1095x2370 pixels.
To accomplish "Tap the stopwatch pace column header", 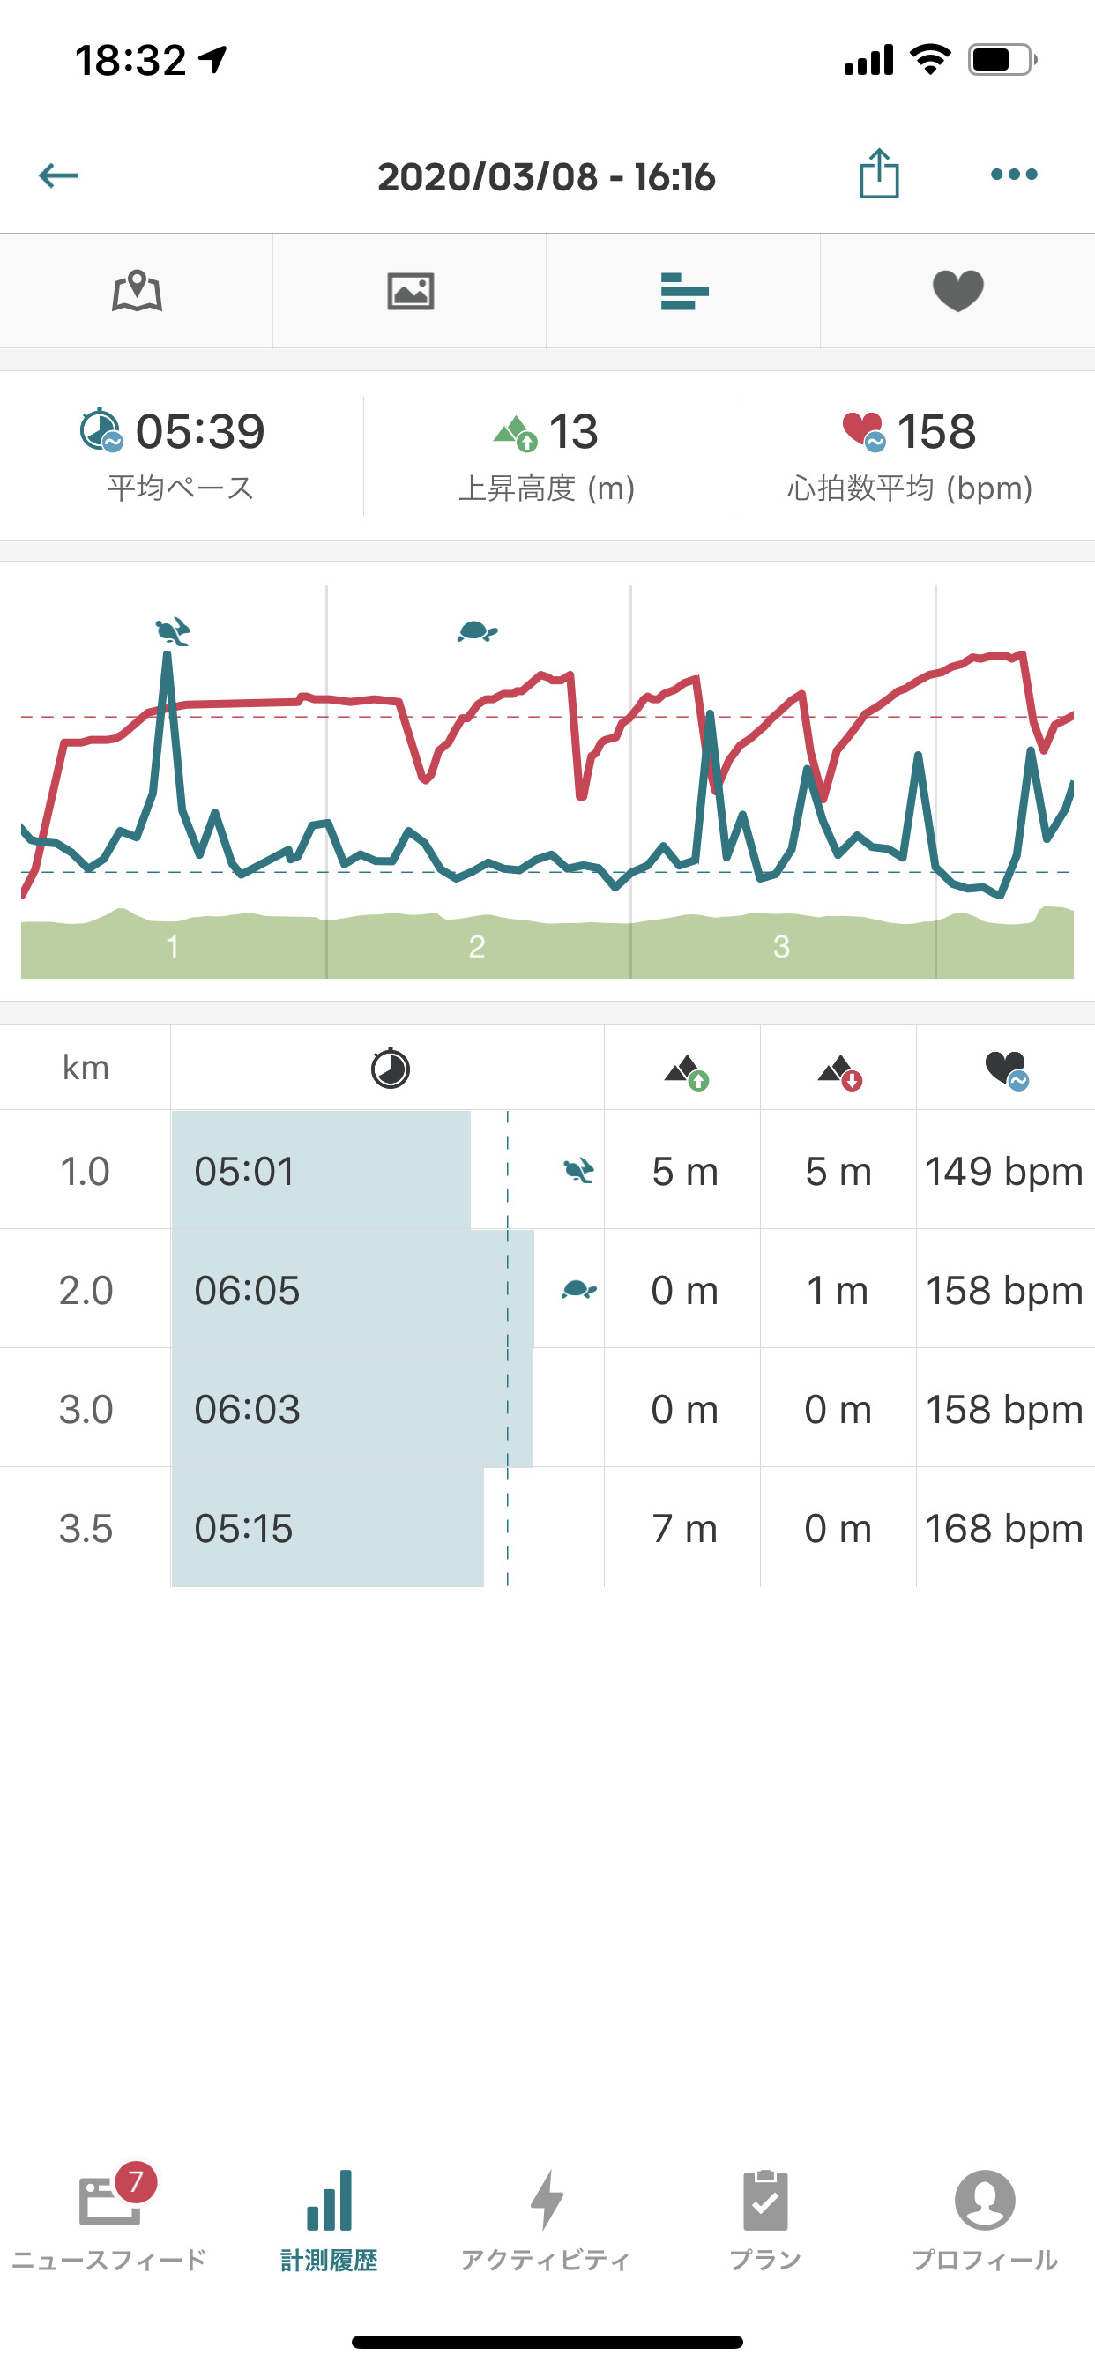I will pos(389,1068).
